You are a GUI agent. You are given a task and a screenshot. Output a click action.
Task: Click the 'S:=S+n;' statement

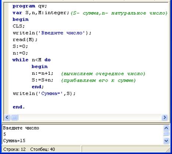click(x=43, y=80)
